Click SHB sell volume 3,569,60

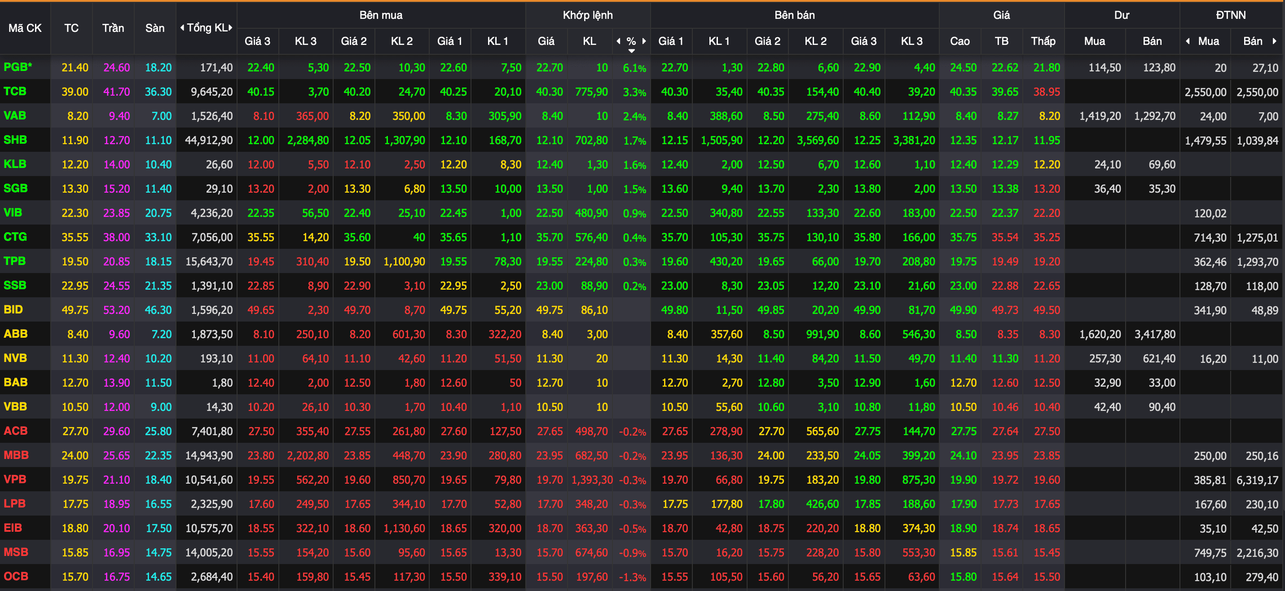point(817,140)
